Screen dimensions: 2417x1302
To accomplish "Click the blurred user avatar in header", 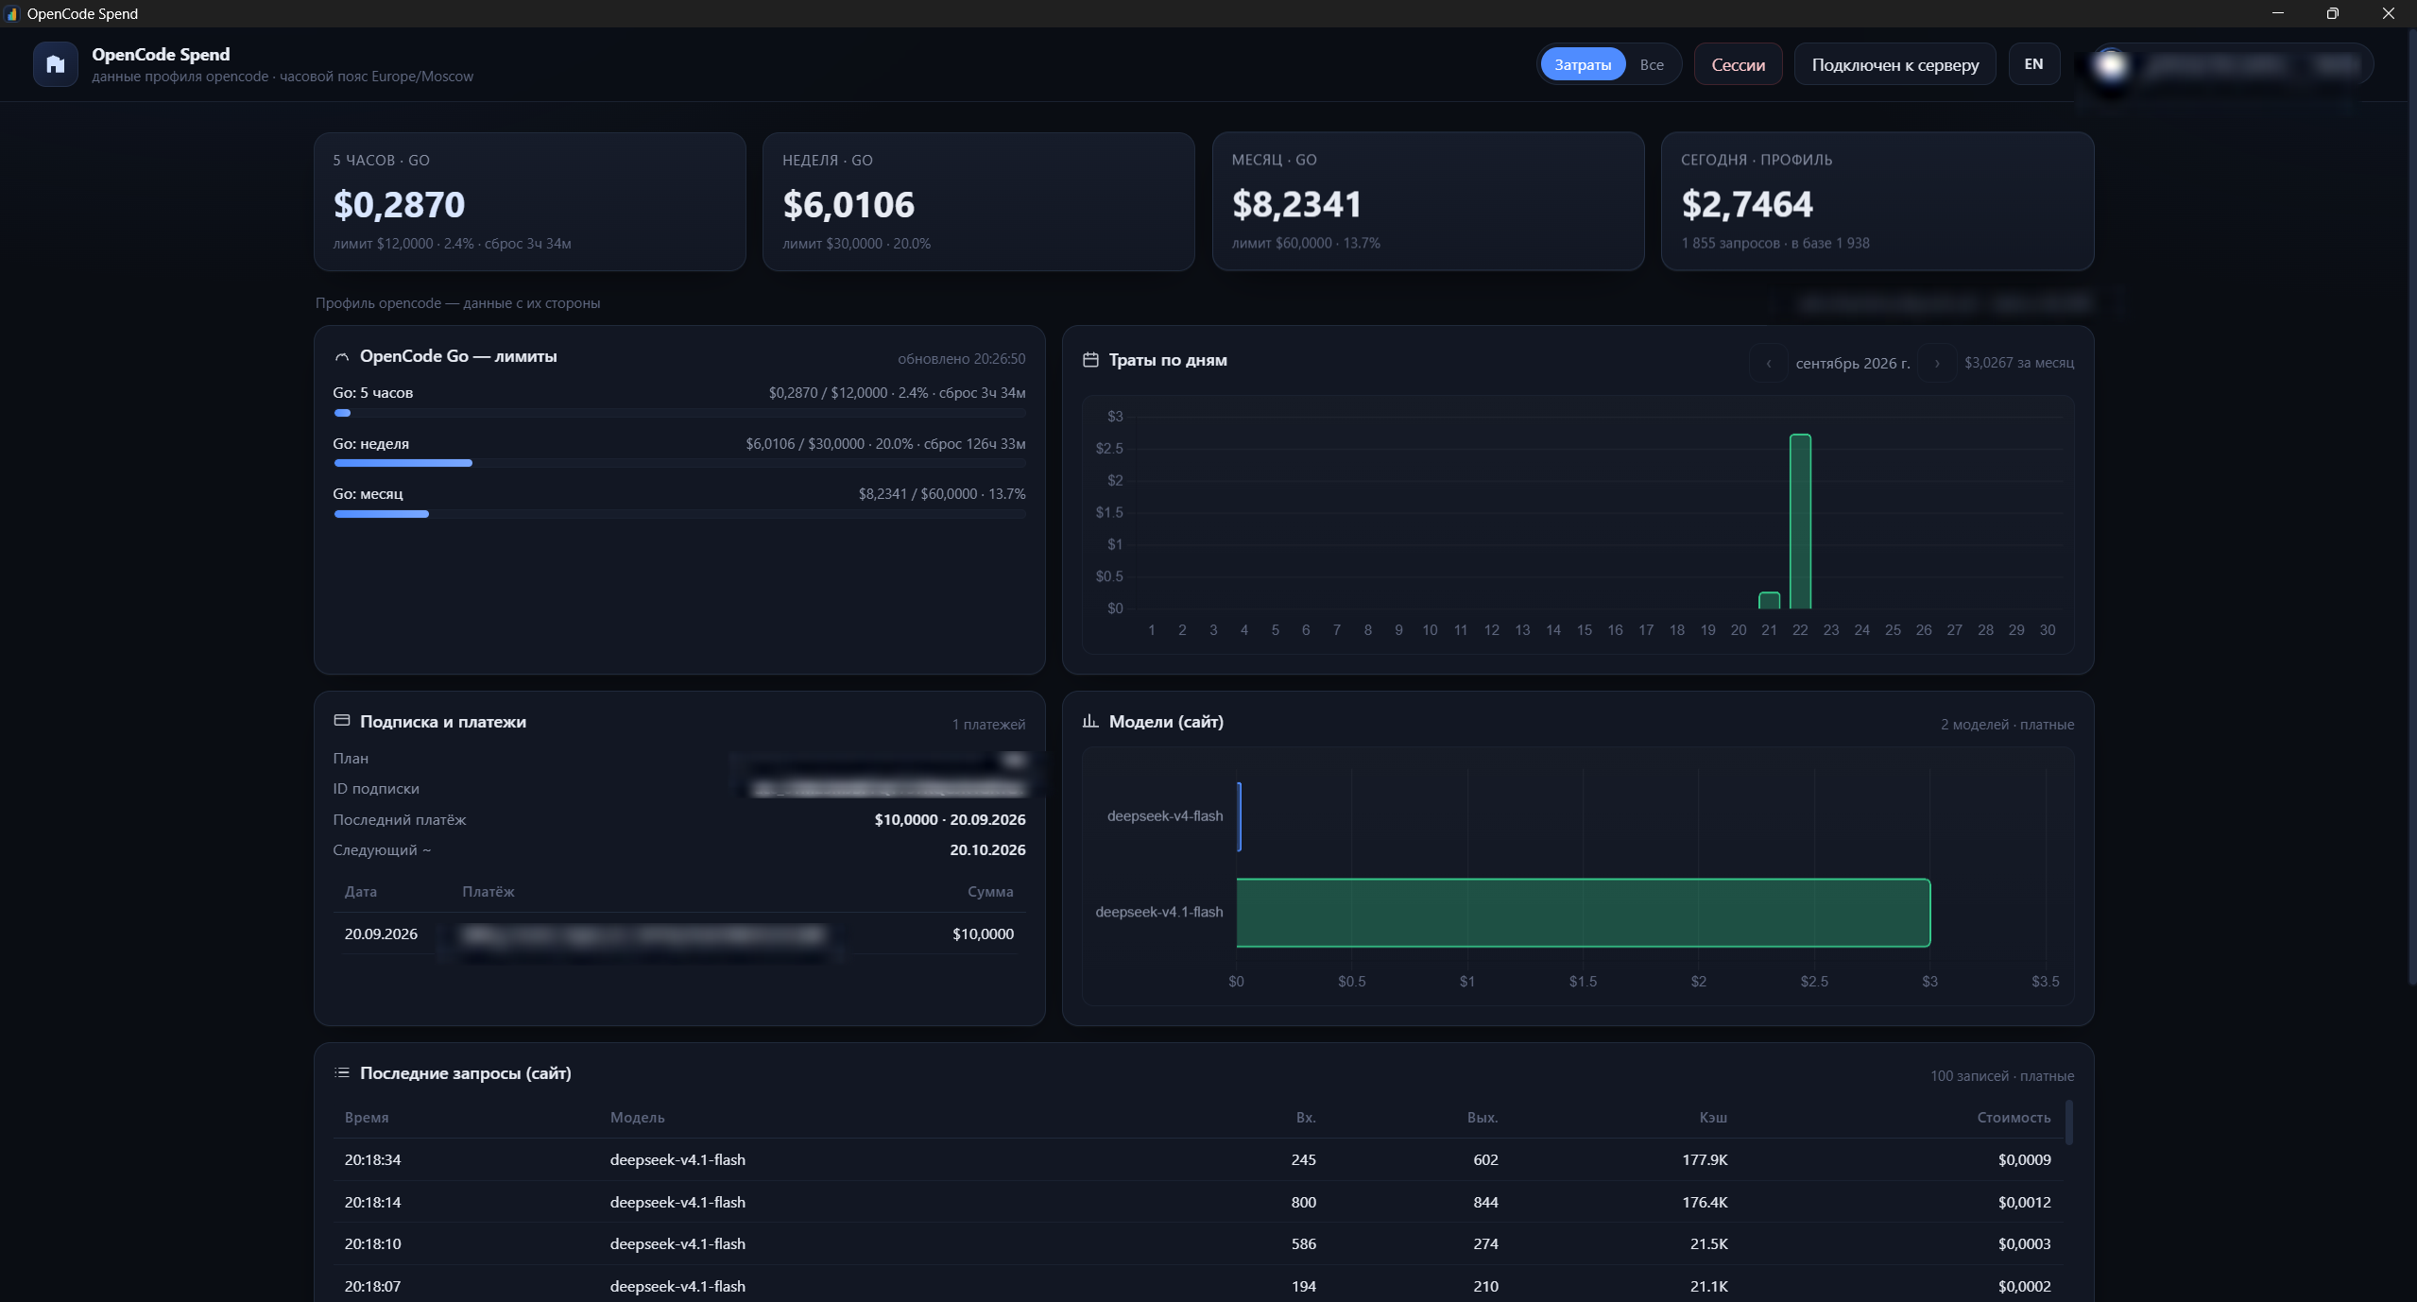I will pos(2111,64).
